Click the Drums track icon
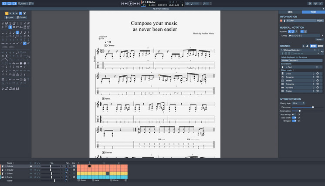The height and width of the screenshot is (186, 325). (x=3, y=177)
